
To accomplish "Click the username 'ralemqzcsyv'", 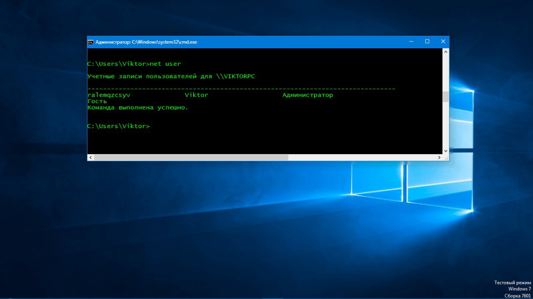I will tap(109, 95).
